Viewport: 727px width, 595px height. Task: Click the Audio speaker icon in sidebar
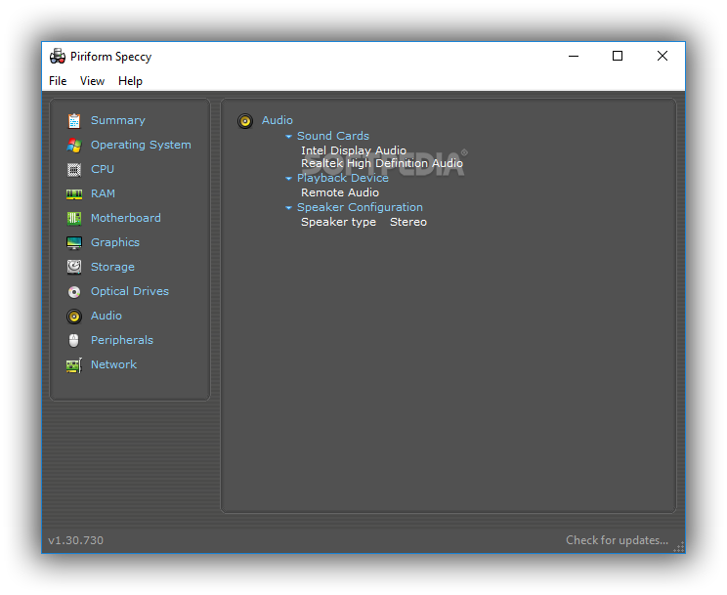pos(74,317)
